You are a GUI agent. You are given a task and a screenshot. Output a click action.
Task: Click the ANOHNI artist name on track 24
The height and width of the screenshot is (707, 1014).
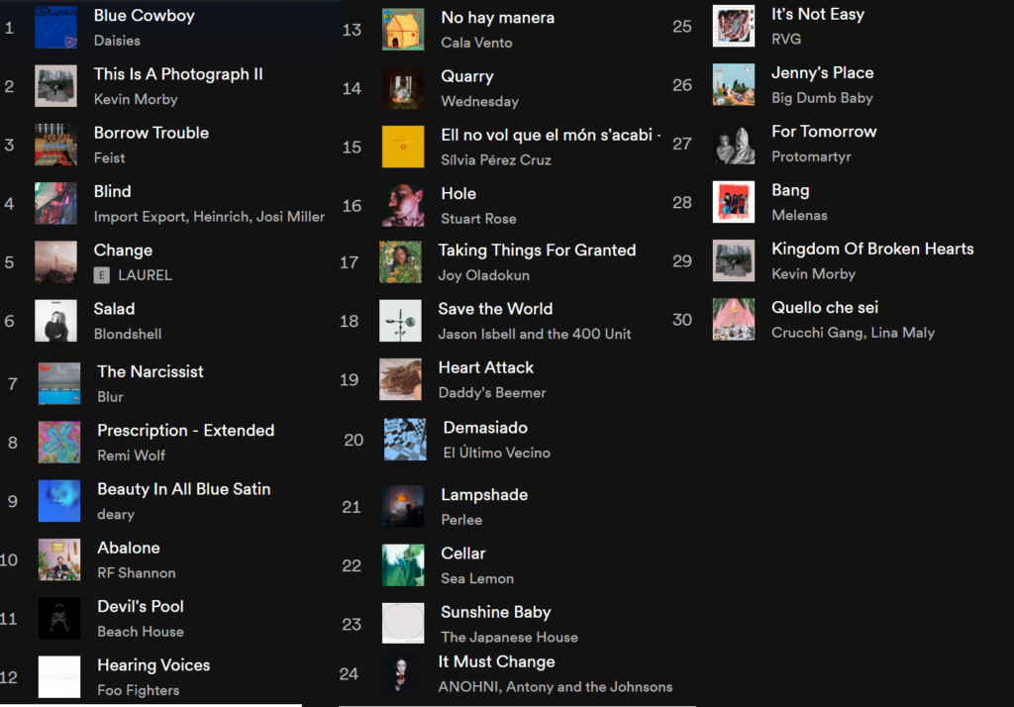coord(468,687)
